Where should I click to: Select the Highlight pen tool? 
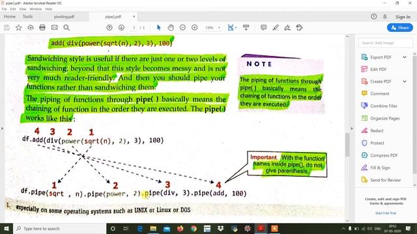(276, 27)
